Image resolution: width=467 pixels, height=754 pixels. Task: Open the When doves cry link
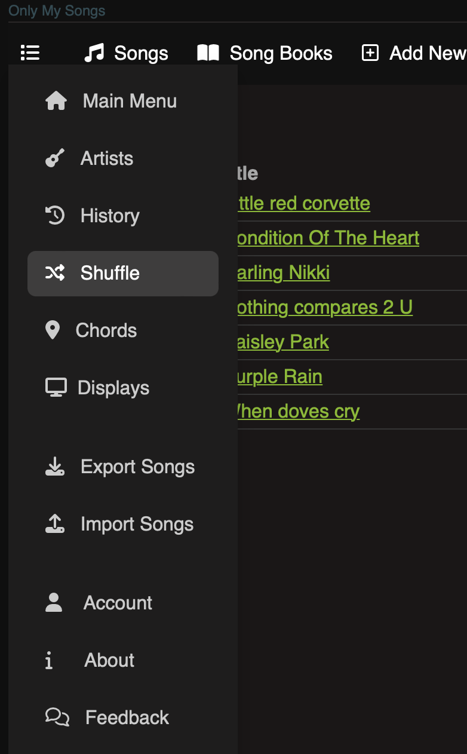pyautogui.click(x=298, y=411)
